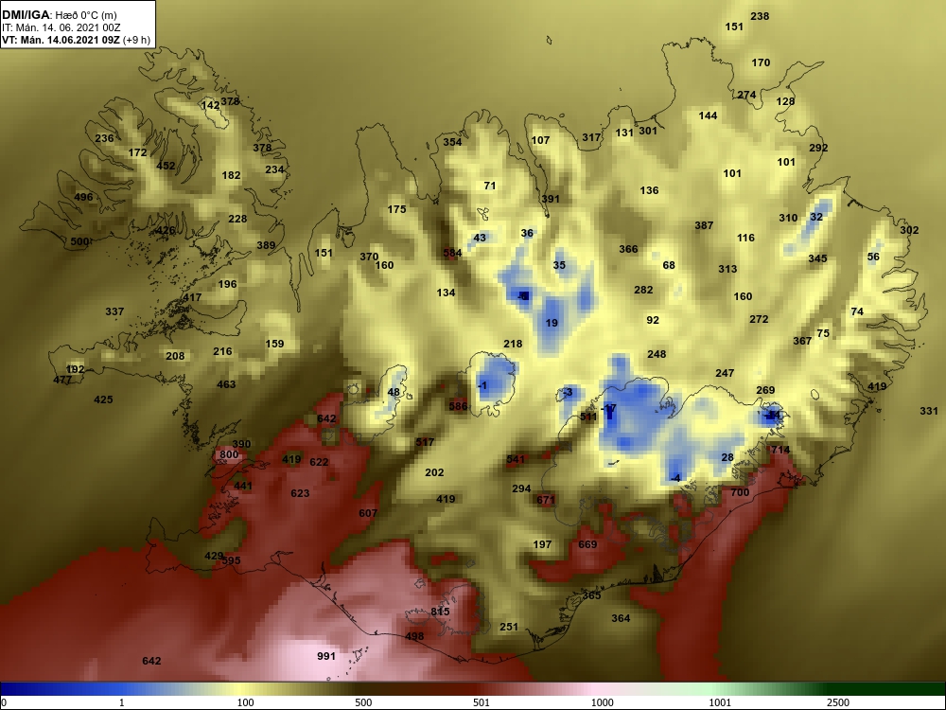Select the 501 legend scale label

482,702
